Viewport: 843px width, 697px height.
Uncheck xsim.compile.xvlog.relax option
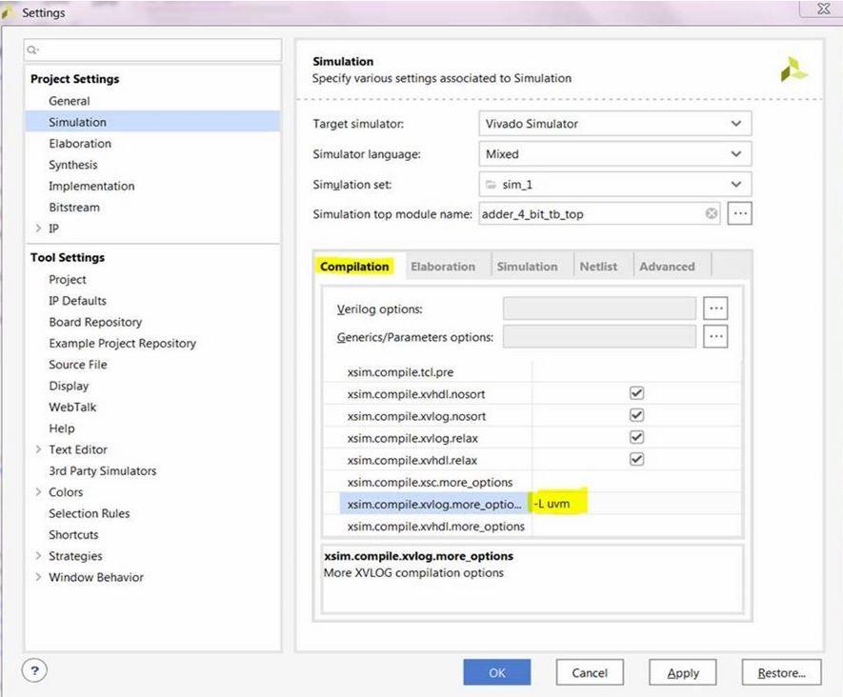pyautogui.click(x=637, y=437)
